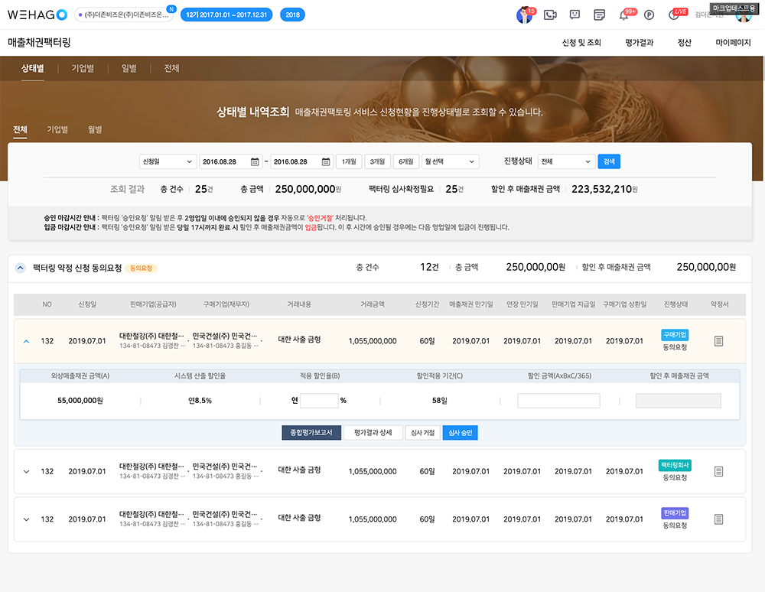
Task: Click the 적용 할인율 percentage input field
Action: tap(319, 401)
